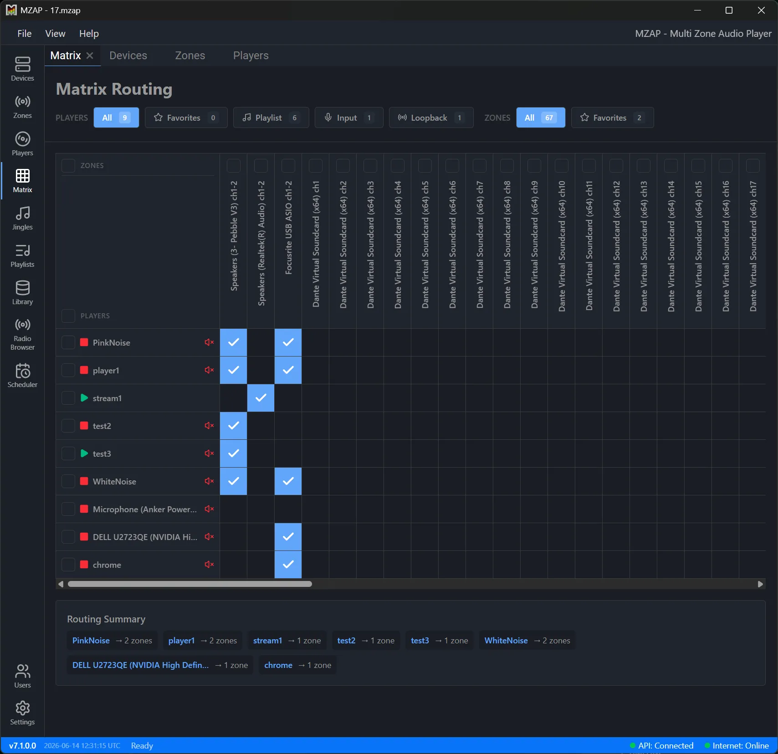Switch to the Devices tab
The width and height of the screenshot is (778, 754).
(128, 56)
